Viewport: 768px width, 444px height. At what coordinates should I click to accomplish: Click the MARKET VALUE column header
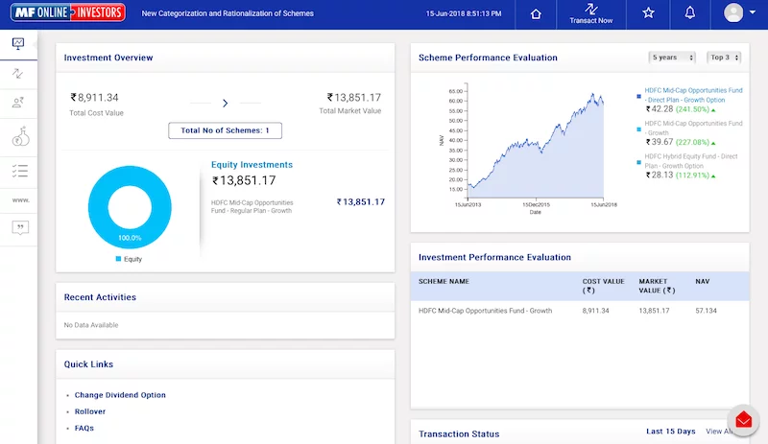coord(657,286)
